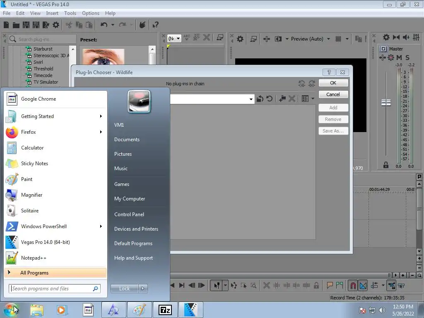Select the TV Simulator plug-in
424x318 pixels.
click(x=46, y=82)
